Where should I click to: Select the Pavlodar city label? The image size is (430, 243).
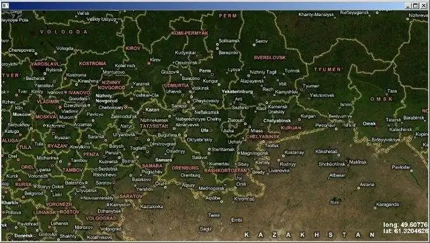pyautogui.click(x=401, y=167)
